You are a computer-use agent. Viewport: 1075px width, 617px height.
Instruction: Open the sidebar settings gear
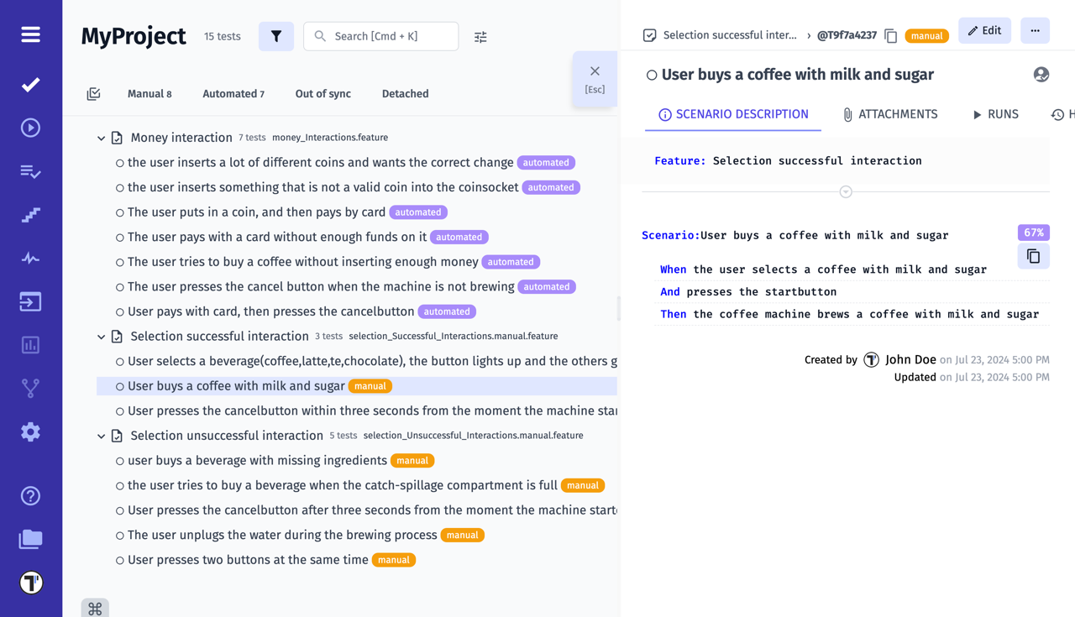pos(30,431)
